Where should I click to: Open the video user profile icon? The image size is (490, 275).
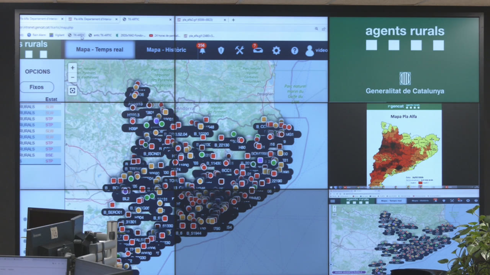310,51
